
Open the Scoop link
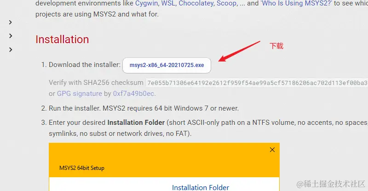pyautogui.click(x=227, y=3)
